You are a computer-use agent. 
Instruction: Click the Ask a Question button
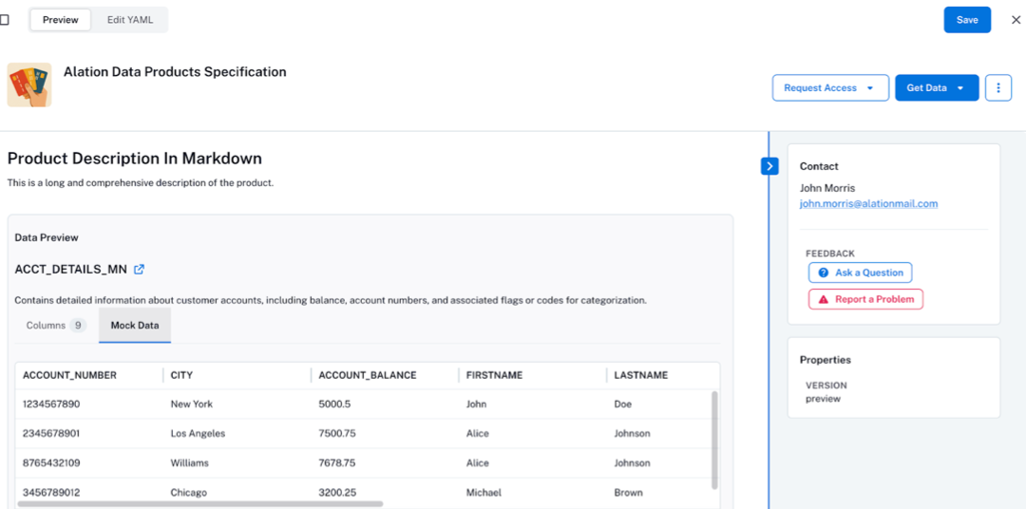point(861,273)
